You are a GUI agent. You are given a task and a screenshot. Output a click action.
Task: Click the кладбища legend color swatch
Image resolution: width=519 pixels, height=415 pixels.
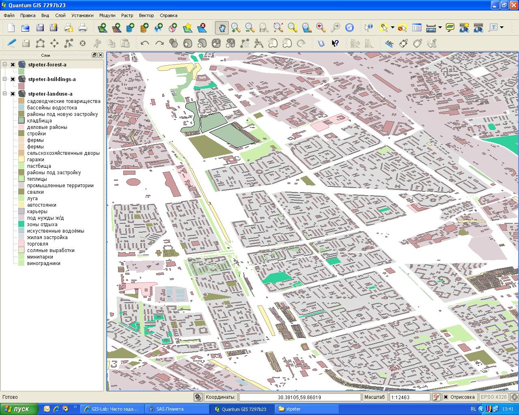click(x=21, y=121)
